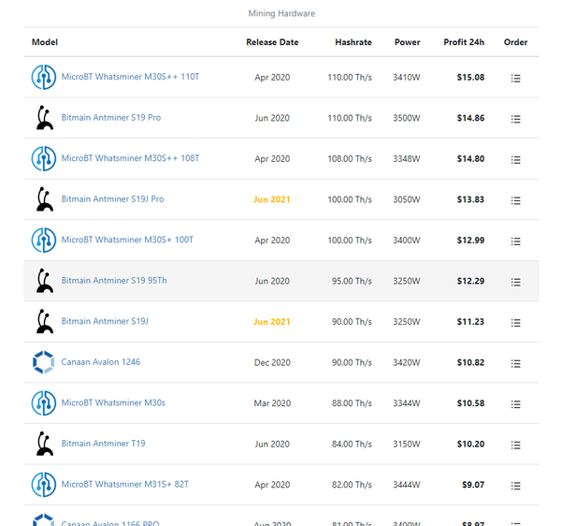Click MicroBT logo beside Whatsminer M30S++ 108T
561x526 pixels.
click(44, 158)
